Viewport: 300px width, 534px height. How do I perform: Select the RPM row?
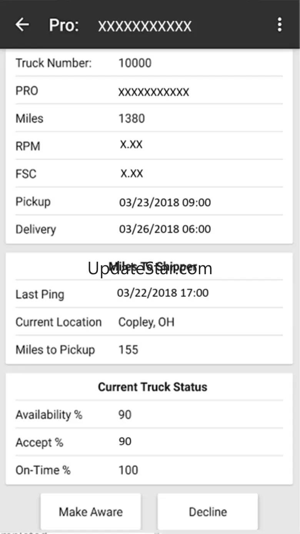[149, 146]
